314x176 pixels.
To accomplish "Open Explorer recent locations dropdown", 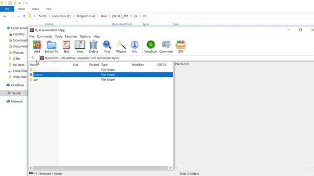I will coord(19,16).
